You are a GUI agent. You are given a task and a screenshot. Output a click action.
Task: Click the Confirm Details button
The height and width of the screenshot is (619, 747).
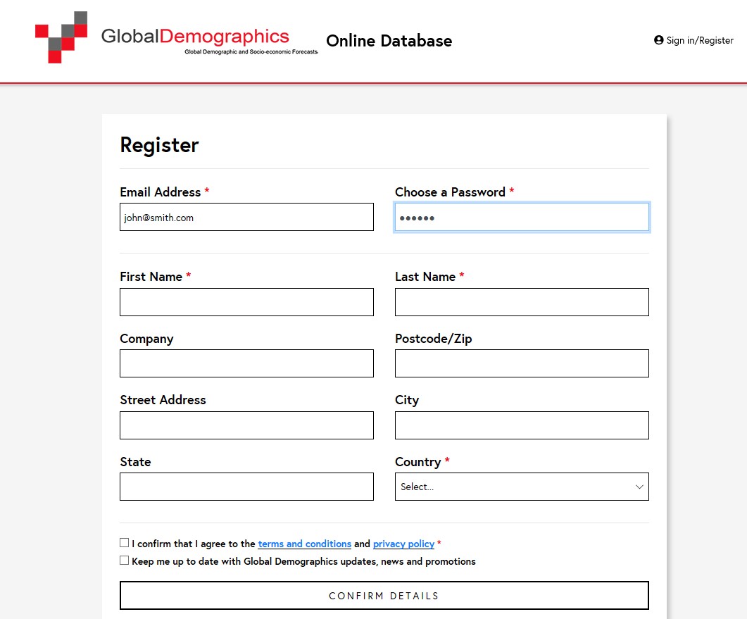[384, 595]
